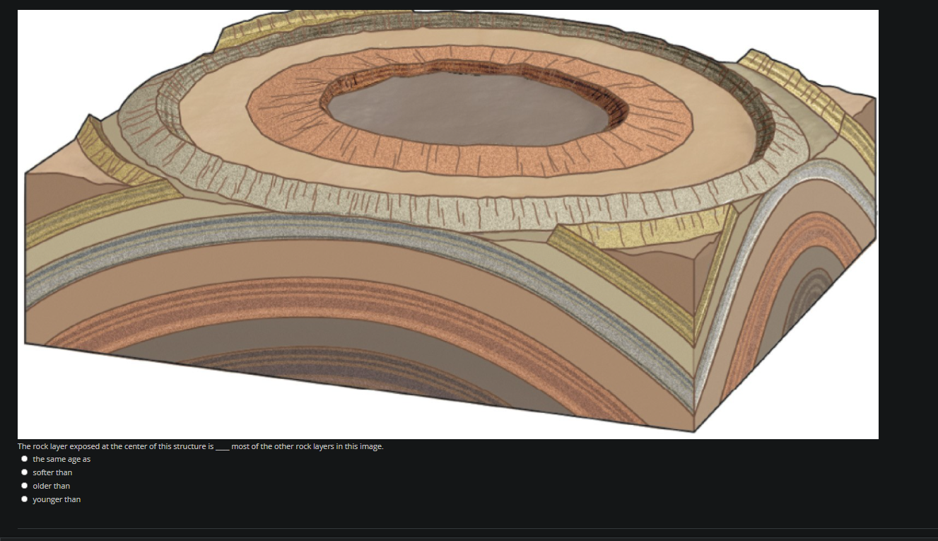
Task: Click the 'younger than' answer label
Action: tap(56, 499)
